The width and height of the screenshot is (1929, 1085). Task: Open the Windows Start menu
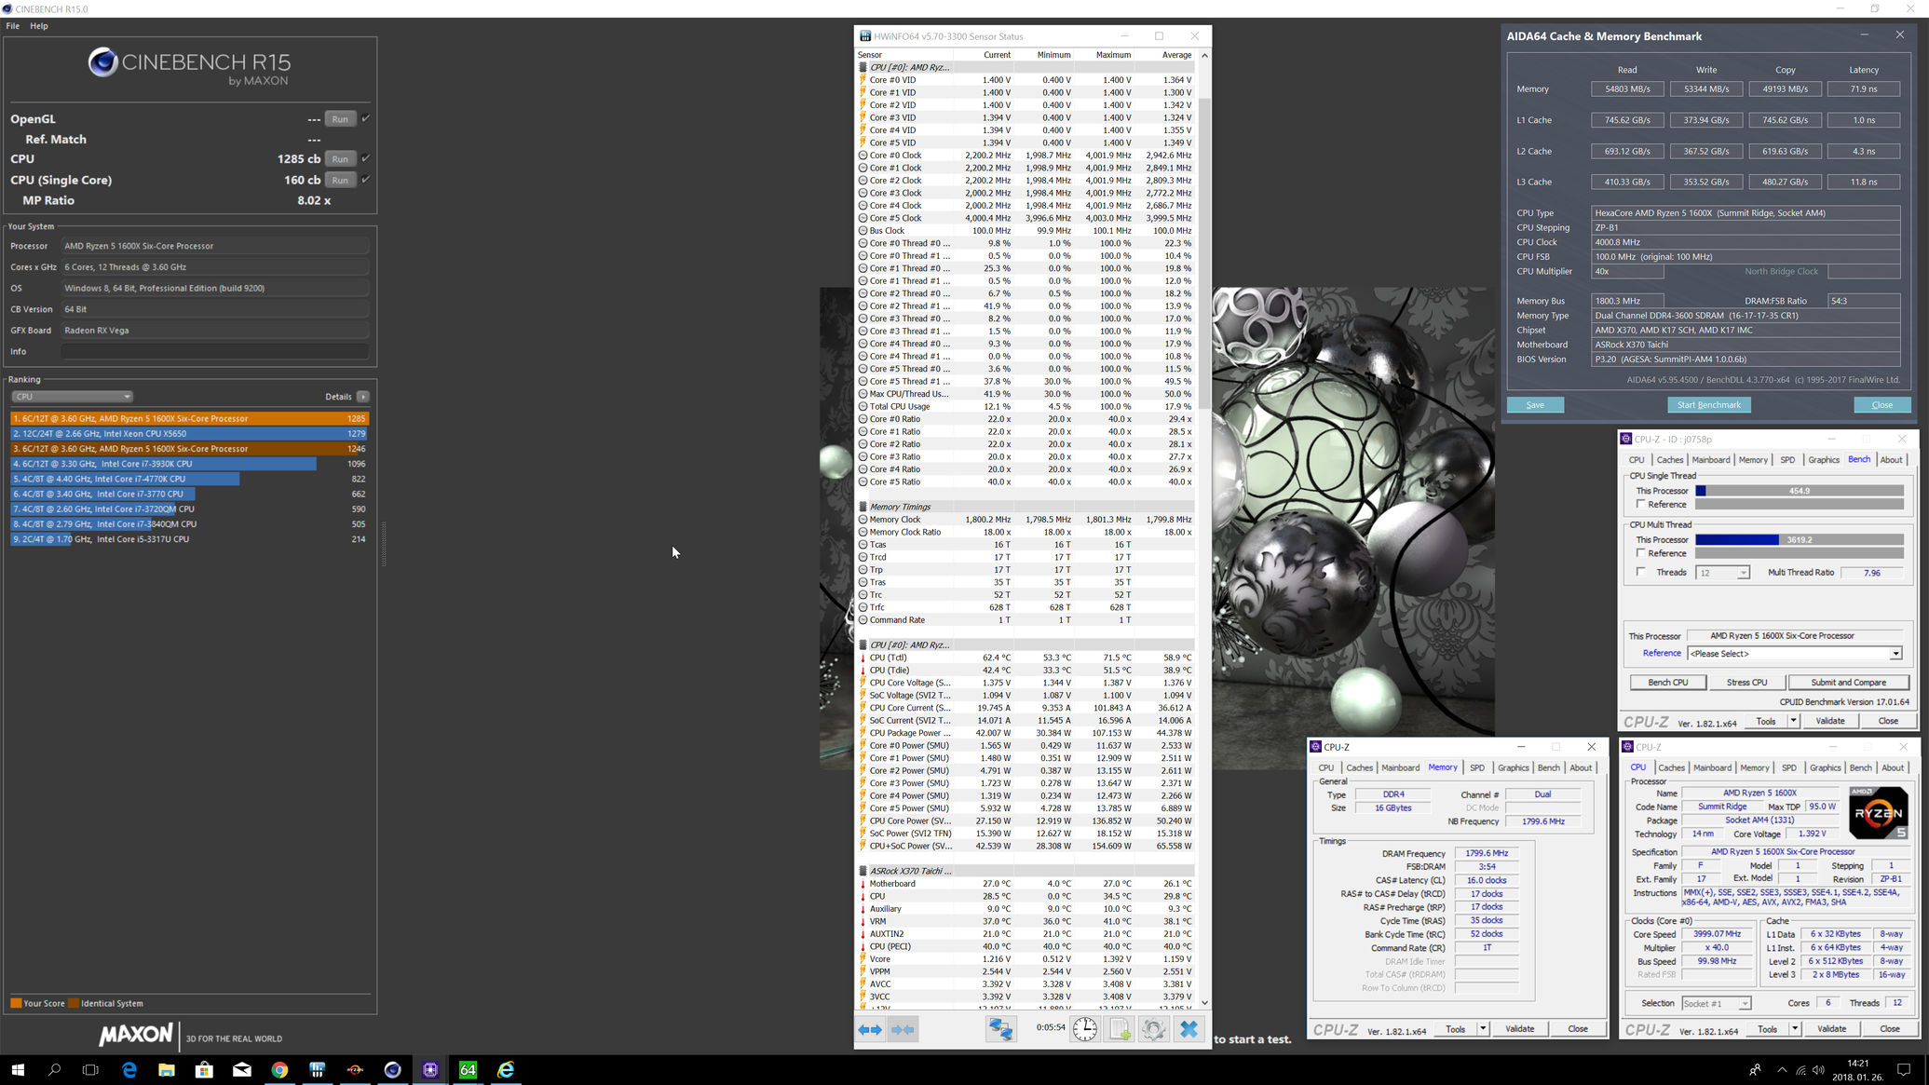(x=17, y=1070)
